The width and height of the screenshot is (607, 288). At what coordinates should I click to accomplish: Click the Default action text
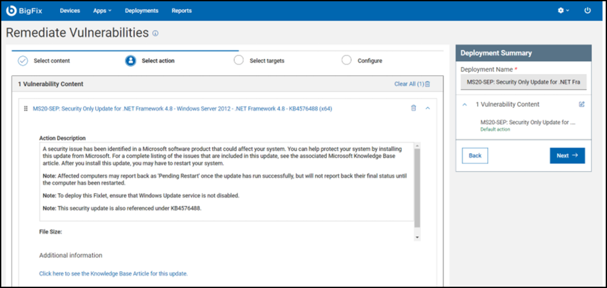(495, 129)
